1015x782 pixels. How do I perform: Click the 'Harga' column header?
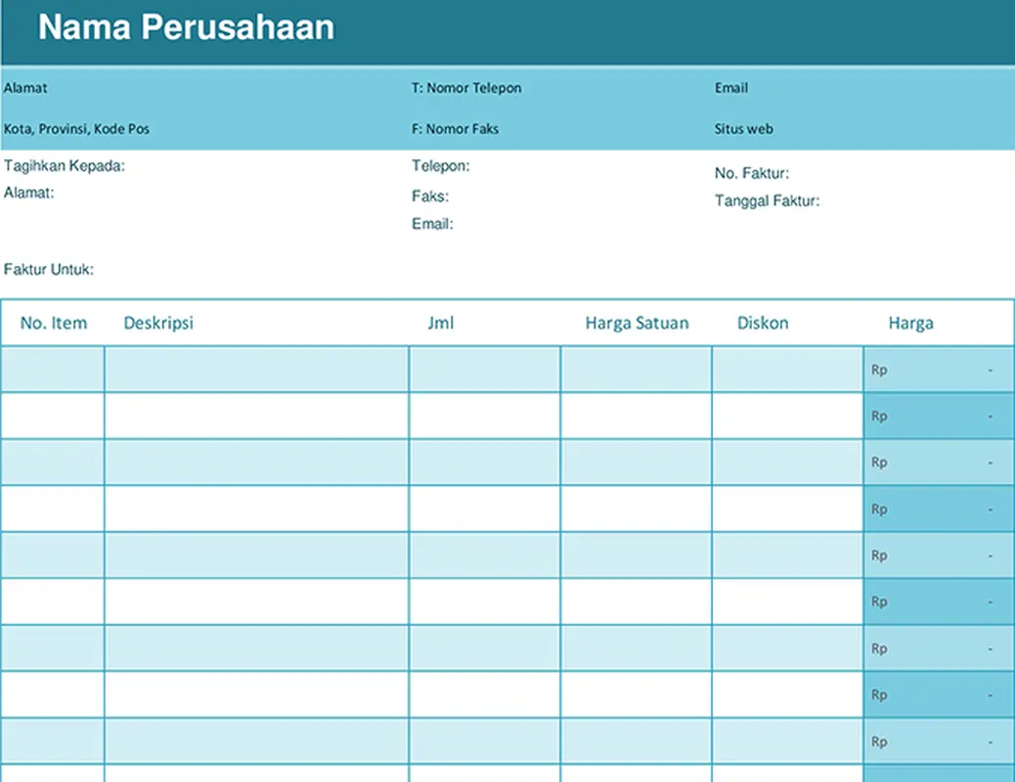[x=910, y=323]
